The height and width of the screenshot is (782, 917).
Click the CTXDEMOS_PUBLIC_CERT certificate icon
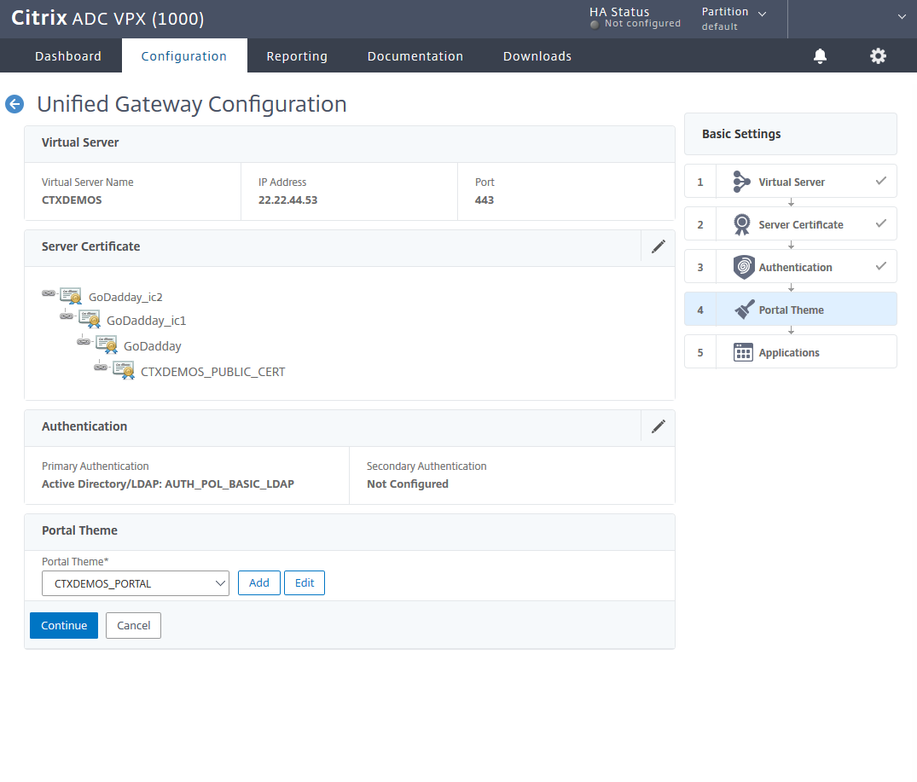click(124, 370)
